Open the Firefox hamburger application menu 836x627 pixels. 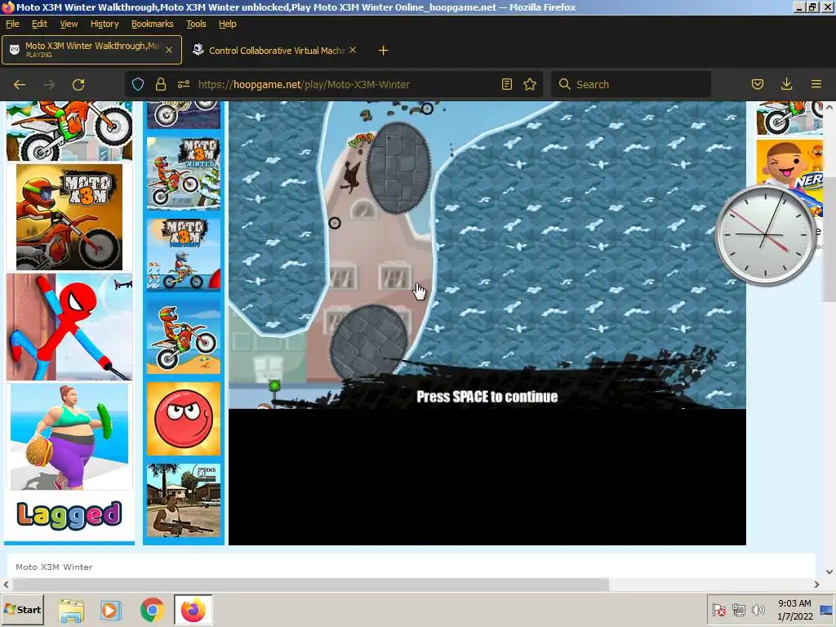pos(816,84)
